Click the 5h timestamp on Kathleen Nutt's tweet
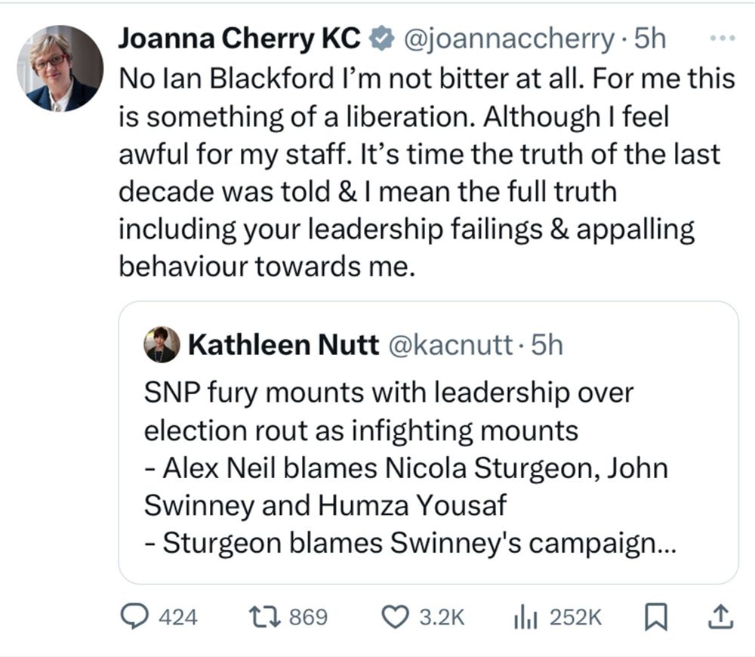The height and width of the screenshot is (657, 755). 547,344
